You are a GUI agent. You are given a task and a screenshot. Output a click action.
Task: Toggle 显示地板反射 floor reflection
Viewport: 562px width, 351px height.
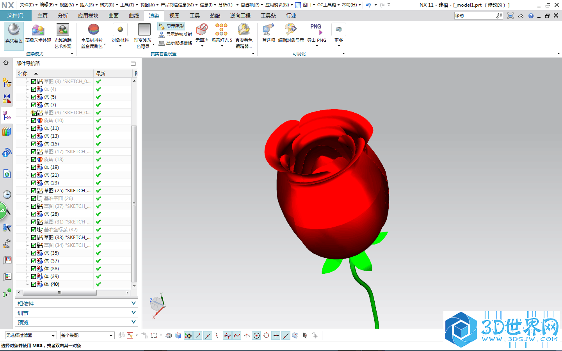point(175,34)
